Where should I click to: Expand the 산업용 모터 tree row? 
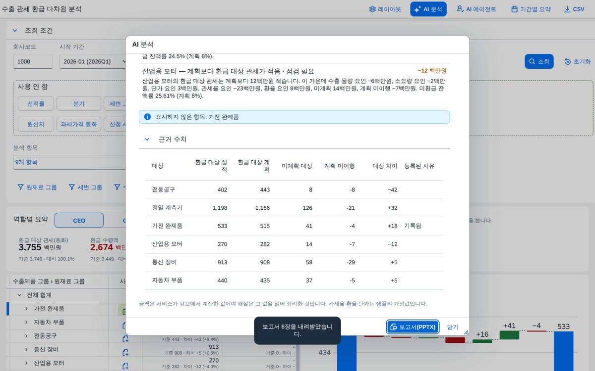pos(26,363)
